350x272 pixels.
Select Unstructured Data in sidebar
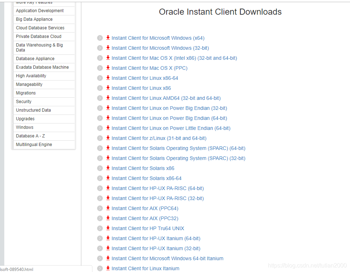coord(44,110)
